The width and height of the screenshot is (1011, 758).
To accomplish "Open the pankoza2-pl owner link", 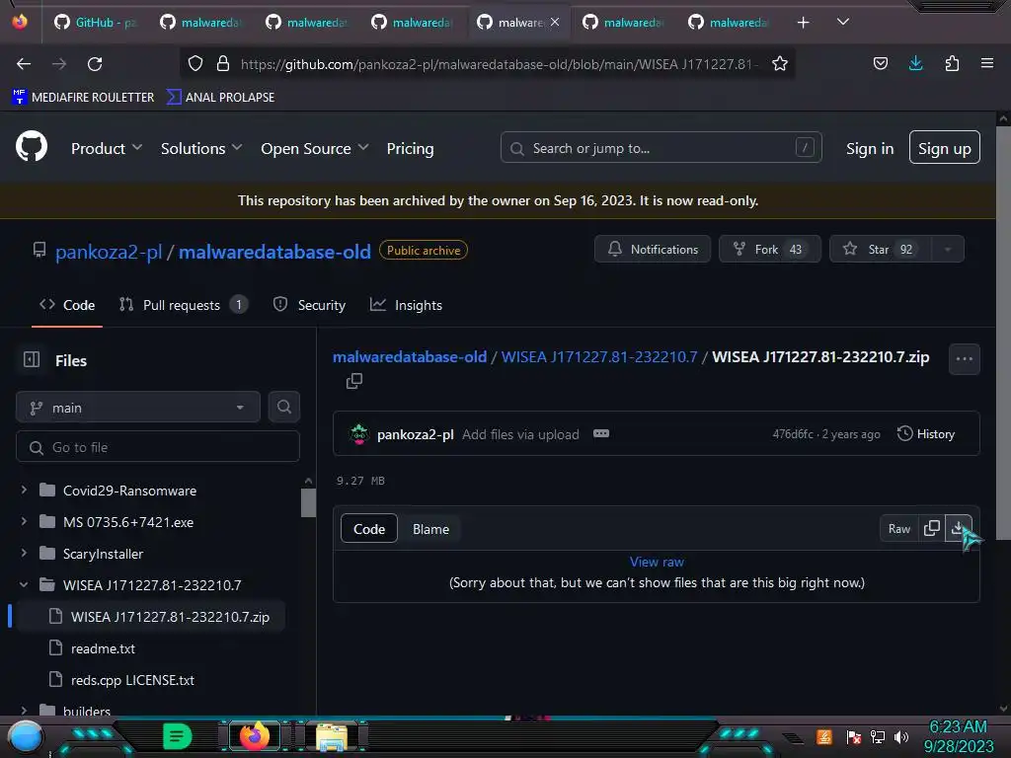I will click(x=109, y=252).
